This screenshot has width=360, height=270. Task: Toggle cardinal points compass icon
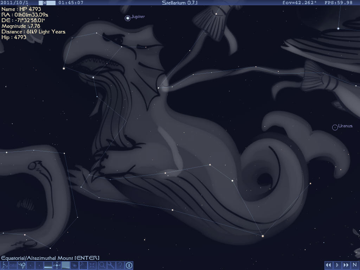(57, 265)
